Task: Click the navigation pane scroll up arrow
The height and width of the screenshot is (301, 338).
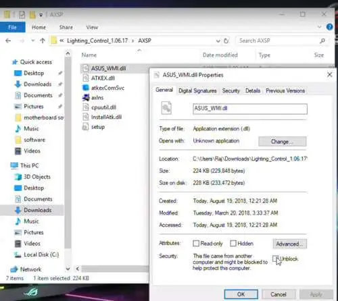Action: [68, 53]
